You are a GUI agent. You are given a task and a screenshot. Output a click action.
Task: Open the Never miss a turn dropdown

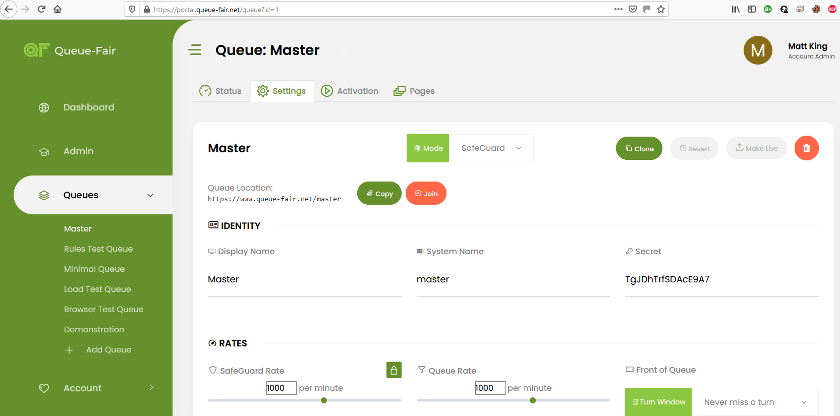pos(755,402)
